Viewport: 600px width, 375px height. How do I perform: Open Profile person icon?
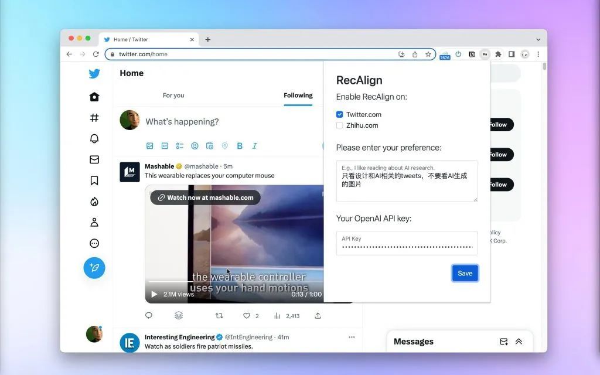94,222
